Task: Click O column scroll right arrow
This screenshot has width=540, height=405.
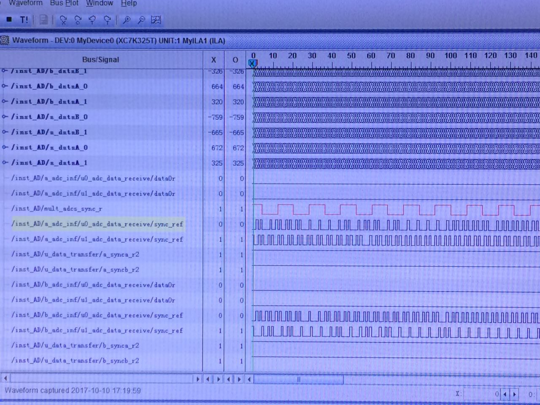Action: click(239, 379)
